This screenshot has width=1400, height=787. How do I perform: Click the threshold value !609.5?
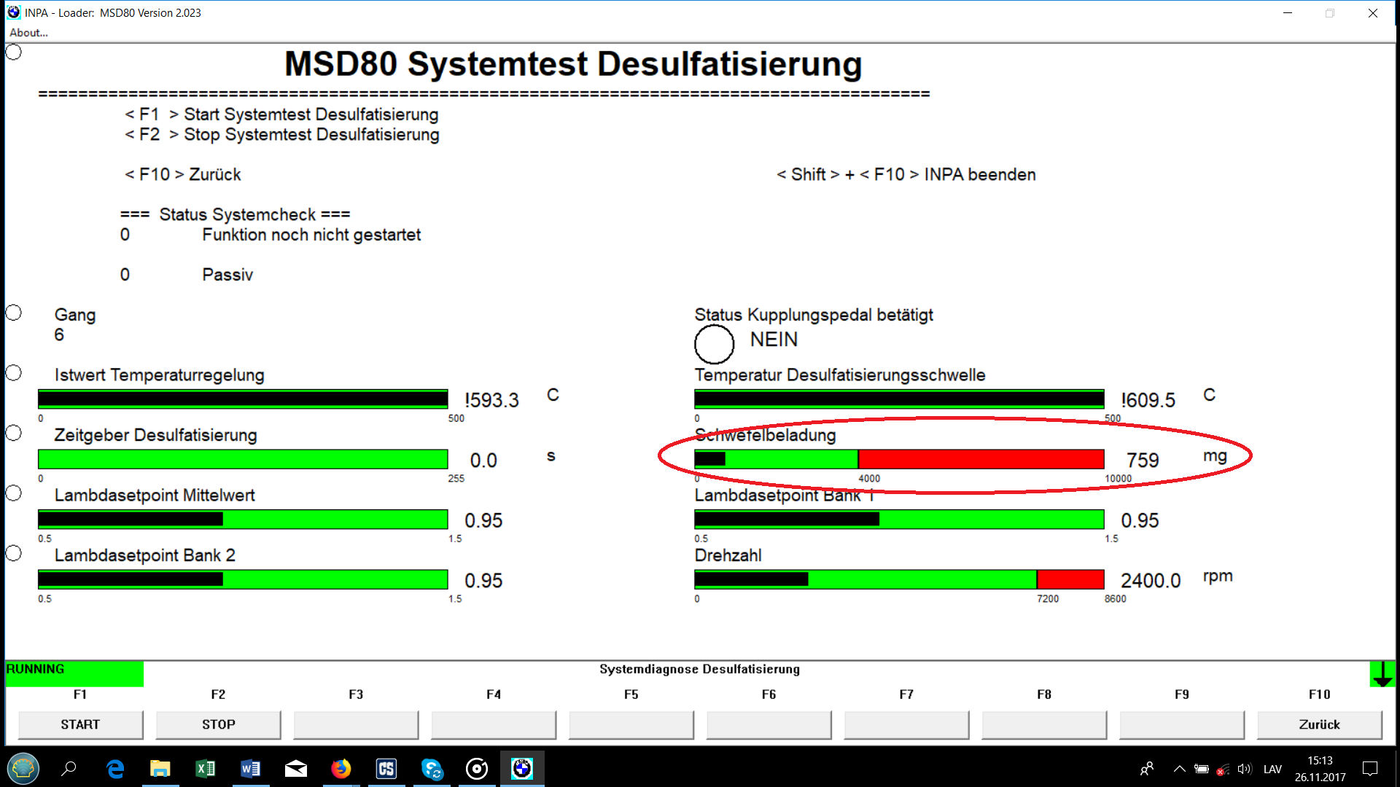click(x=1148, y=400)
